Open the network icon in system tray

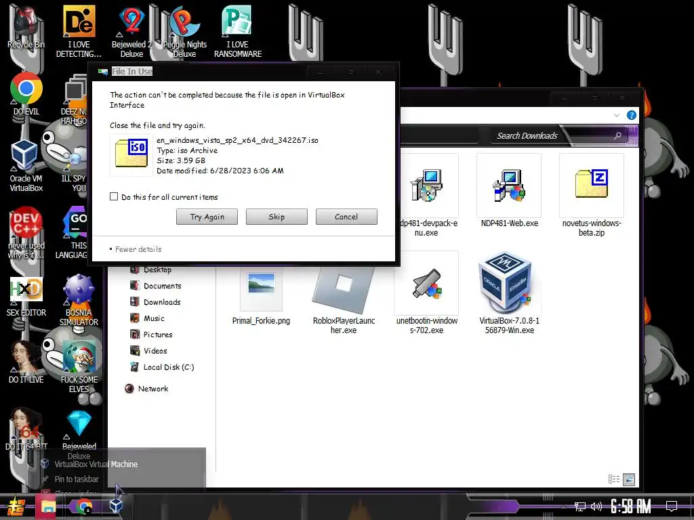(580, 506)
